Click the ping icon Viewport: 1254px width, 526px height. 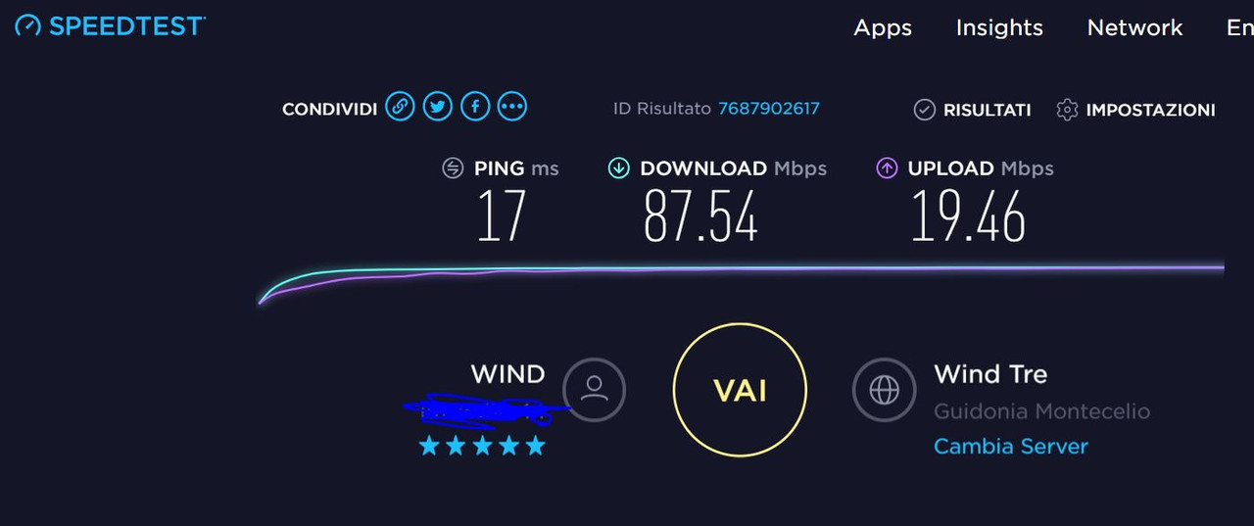453,168
